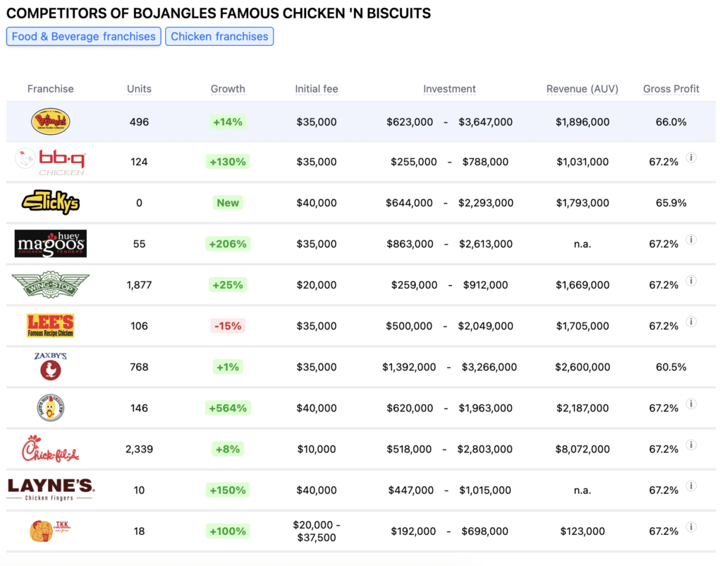
Task: Click the New growth badge
Action: pyautogui.click(x=228, y=203)
